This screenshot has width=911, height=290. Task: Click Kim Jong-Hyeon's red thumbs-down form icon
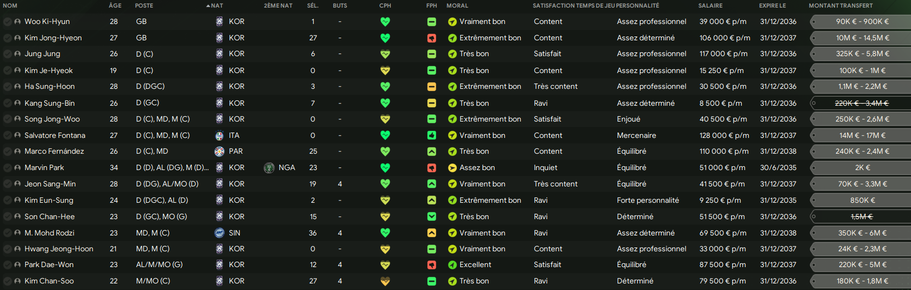point(432,38)
